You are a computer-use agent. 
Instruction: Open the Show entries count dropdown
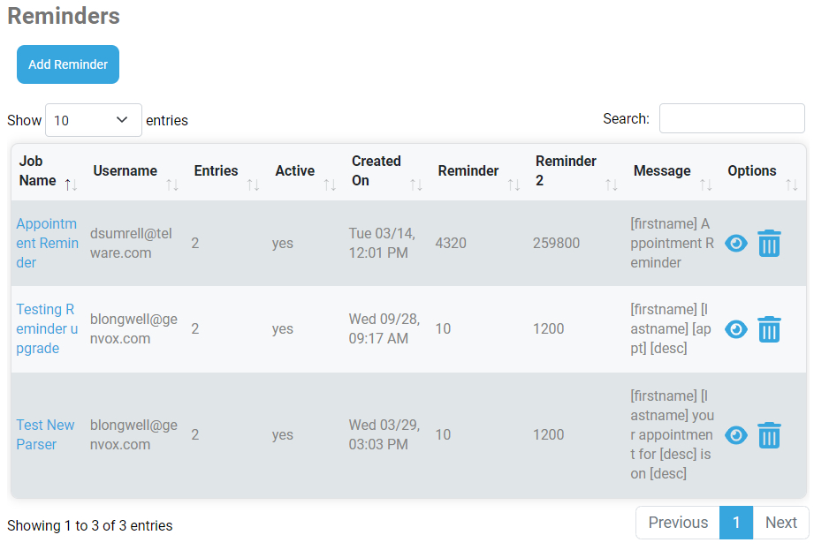coord(94,120)
